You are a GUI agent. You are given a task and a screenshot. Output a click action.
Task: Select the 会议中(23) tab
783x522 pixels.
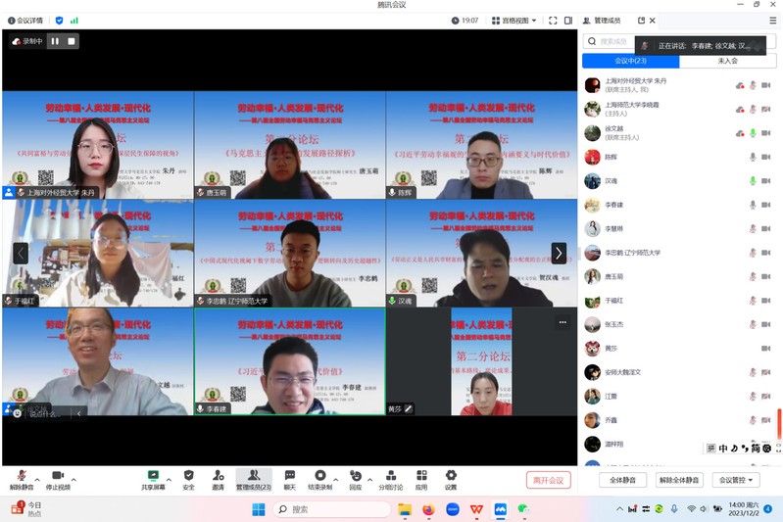pyautogui.click(x=630, y=61)
